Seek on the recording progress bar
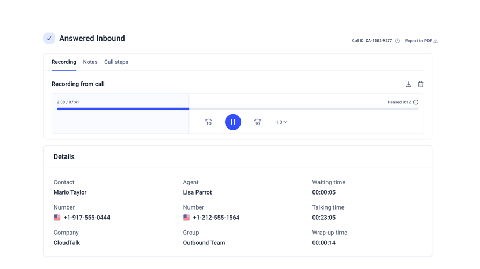This screenshot has height=269, width=480. click(237, 109)
